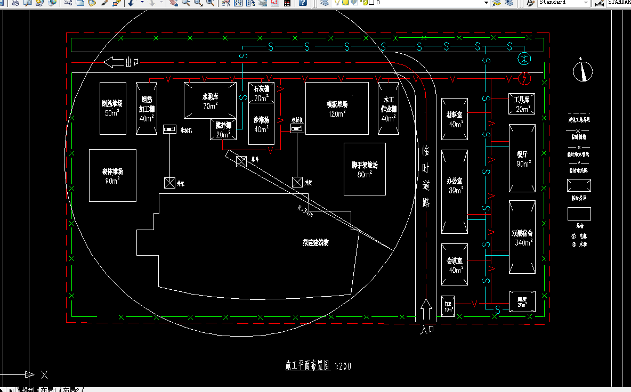Click the last-tab navigation arrow button
The image size is (631, 392).
coord(11,389)
